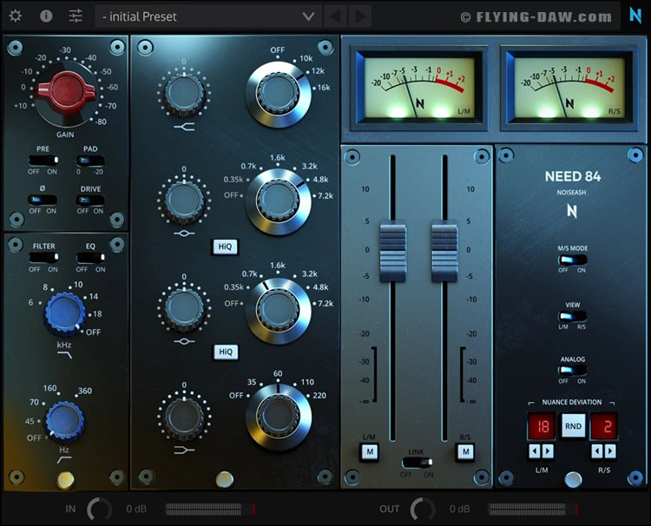Decrease L/M nuance deviation left arrow

535,450
